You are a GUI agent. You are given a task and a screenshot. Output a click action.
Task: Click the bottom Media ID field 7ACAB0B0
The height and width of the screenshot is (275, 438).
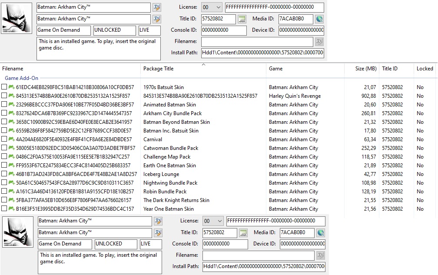[x=297, y=232]
